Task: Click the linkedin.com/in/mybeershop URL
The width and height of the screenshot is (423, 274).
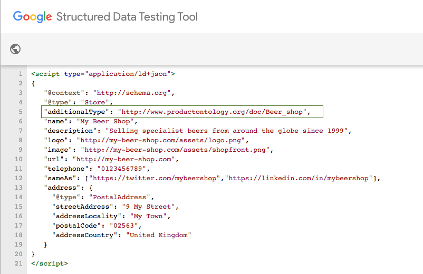Action: click(x=297, y=178)
